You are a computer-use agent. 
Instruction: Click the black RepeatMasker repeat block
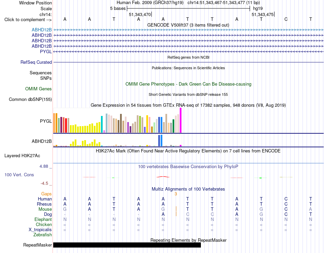(x=127, y=245)
